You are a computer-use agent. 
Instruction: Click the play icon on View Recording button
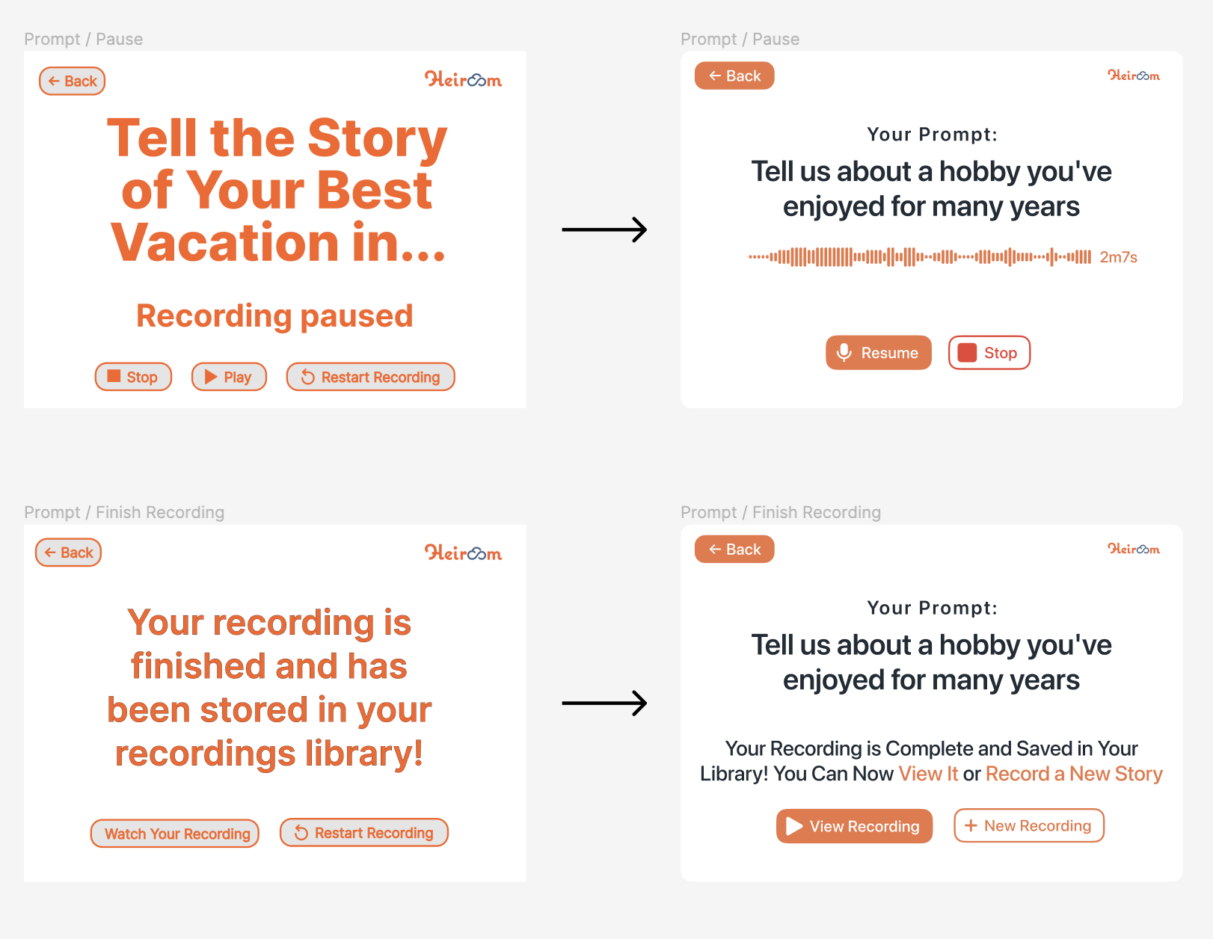(x=793, y=826)
